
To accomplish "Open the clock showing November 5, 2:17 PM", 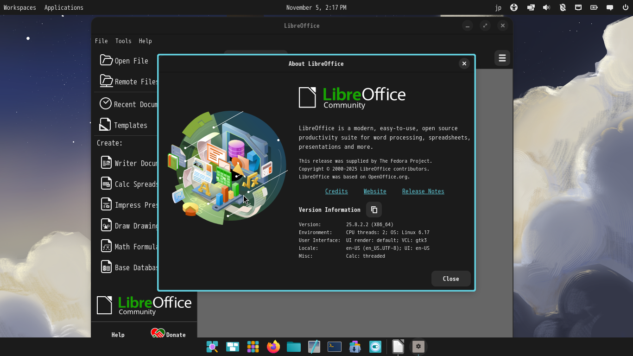I will (316, 7).
